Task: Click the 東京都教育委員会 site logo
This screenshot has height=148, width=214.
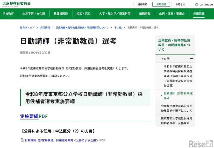Action: click(17, 4)
